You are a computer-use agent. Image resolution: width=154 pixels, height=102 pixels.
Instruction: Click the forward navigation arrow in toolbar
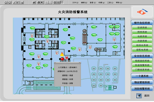click(x=10, y=2)
